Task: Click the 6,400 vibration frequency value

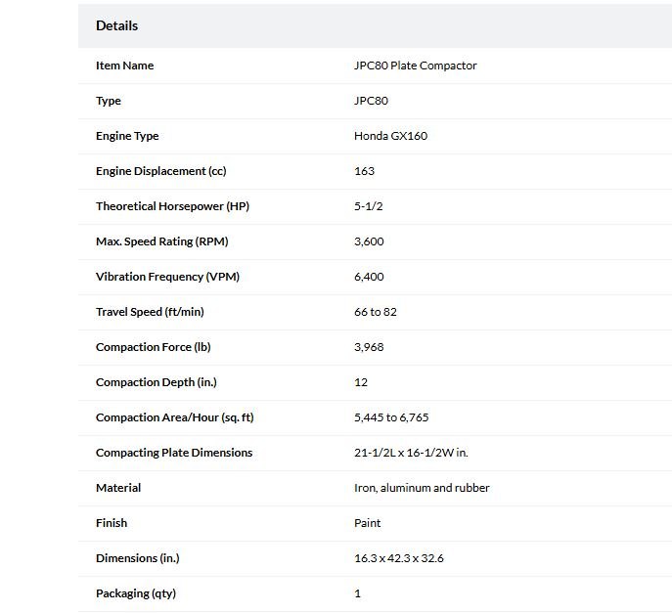Action: point(369,277)
